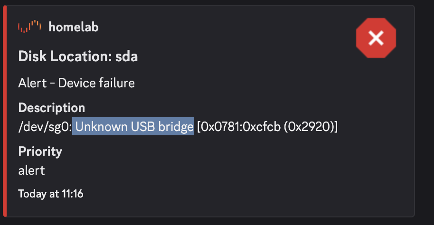Viewport: 434px width, 225px height.
Task: Click the word bridge in description
Action: [176, 127]
